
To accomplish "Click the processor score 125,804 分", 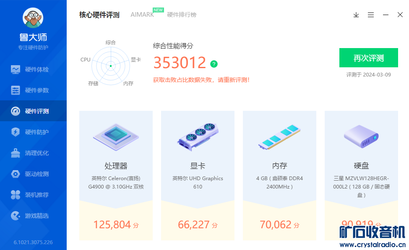I will coord(116,225).
